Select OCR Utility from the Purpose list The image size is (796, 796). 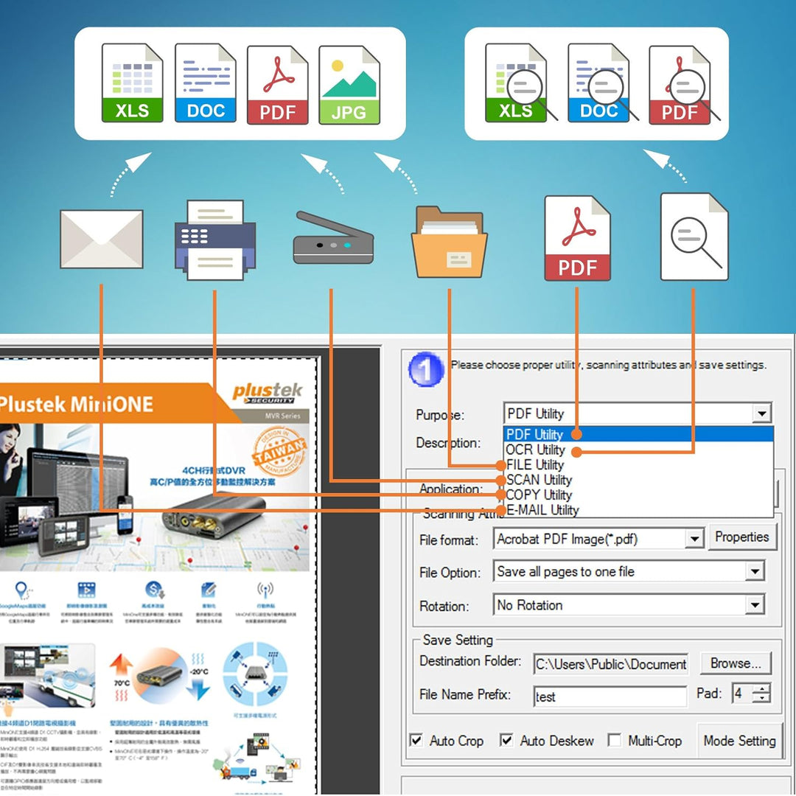[536, 450]
